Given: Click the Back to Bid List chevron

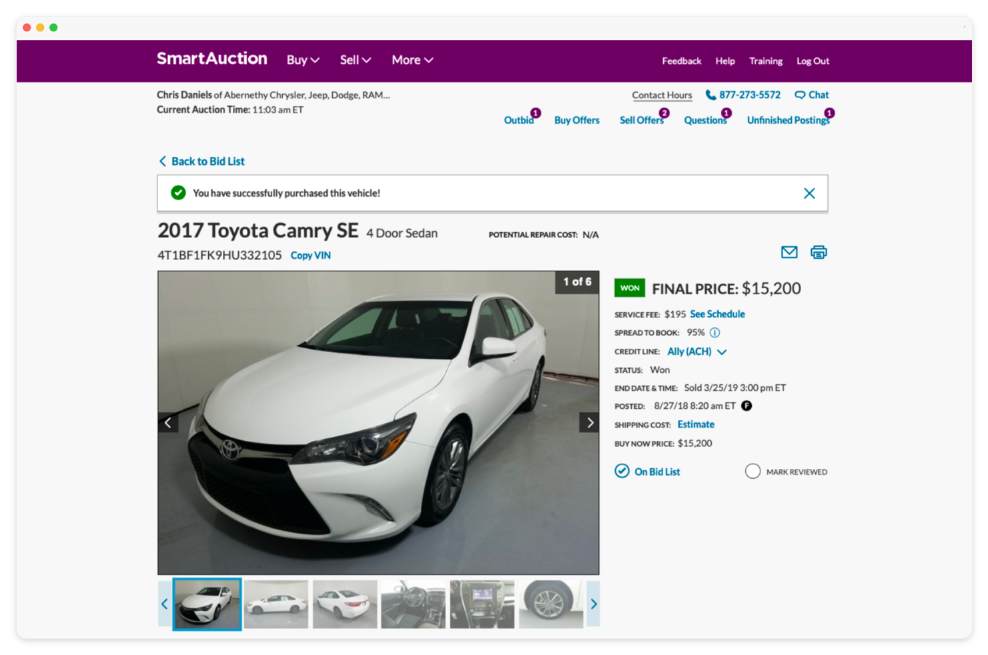Looking at the screenshot, I should click(x=162, y=161).
